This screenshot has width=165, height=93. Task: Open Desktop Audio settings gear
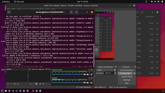pos(92,74)
